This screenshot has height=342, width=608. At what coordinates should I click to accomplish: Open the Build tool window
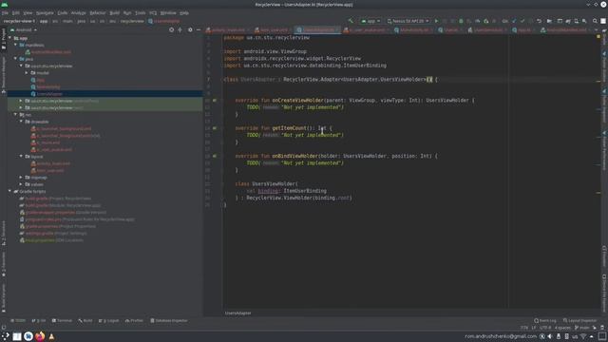(85, 321)
